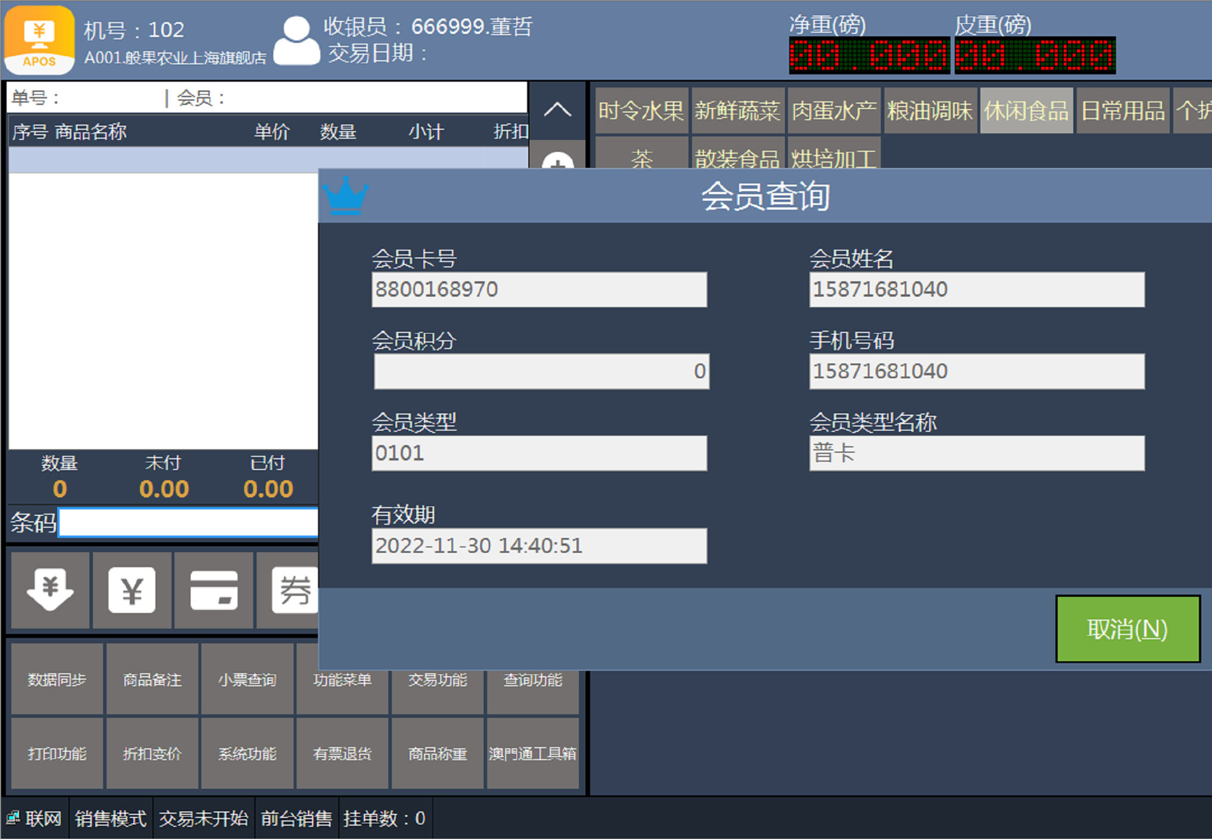Collapse panel with the up chevron
1212x840 pixels.
(x=557, y=110)
